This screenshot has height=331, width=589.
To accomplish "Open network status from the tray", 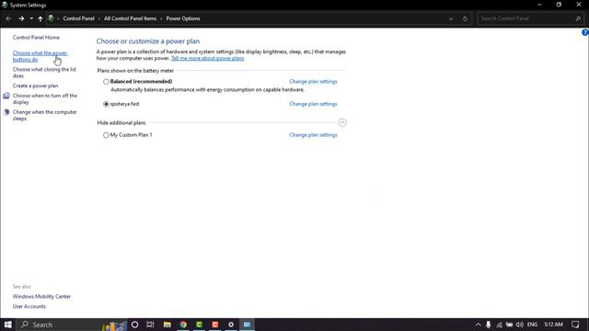I will [x=499, y=325].
